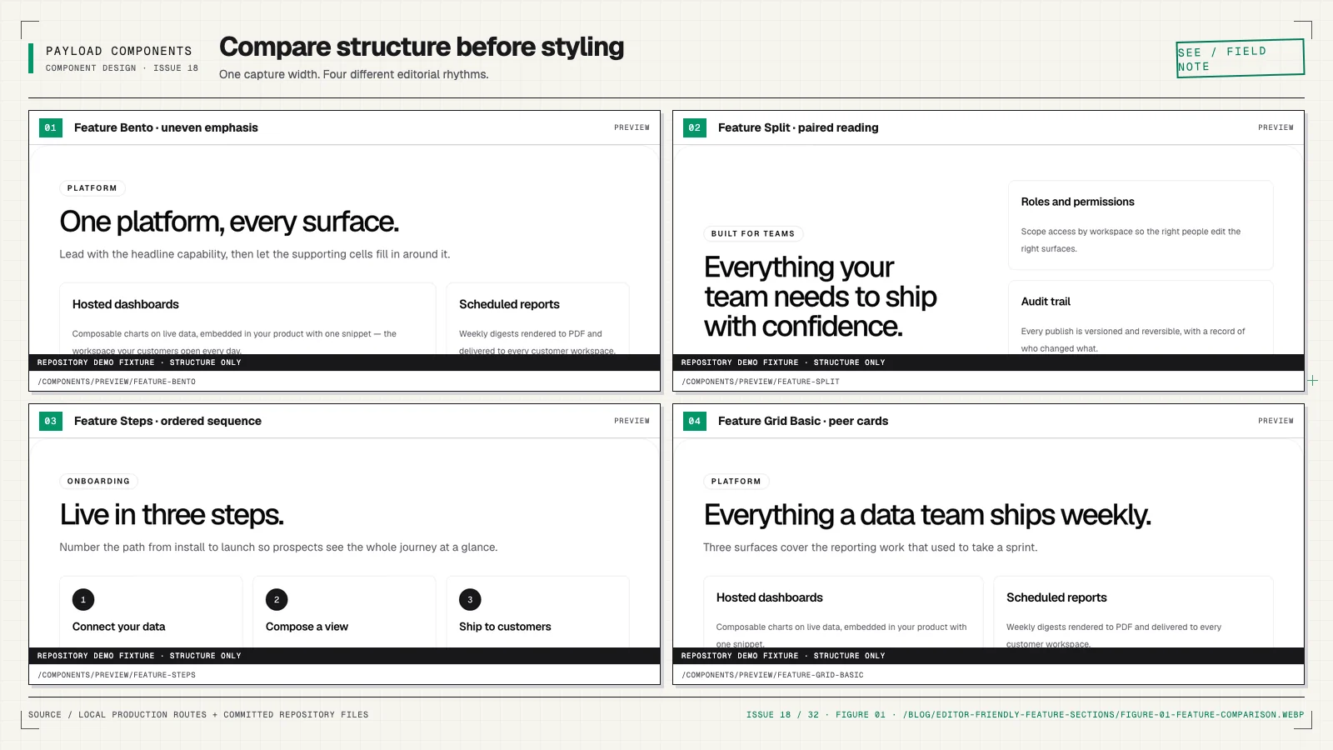Open Hosted dashboards card in Feature Bento
Image resolution: width=1333 pixels, height=750 pixels.
point(247,318)
